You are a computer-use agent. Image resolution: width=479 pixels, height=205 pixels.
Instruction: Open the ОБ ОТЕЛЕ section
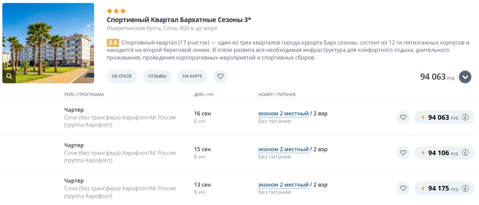tap(122, 76)
